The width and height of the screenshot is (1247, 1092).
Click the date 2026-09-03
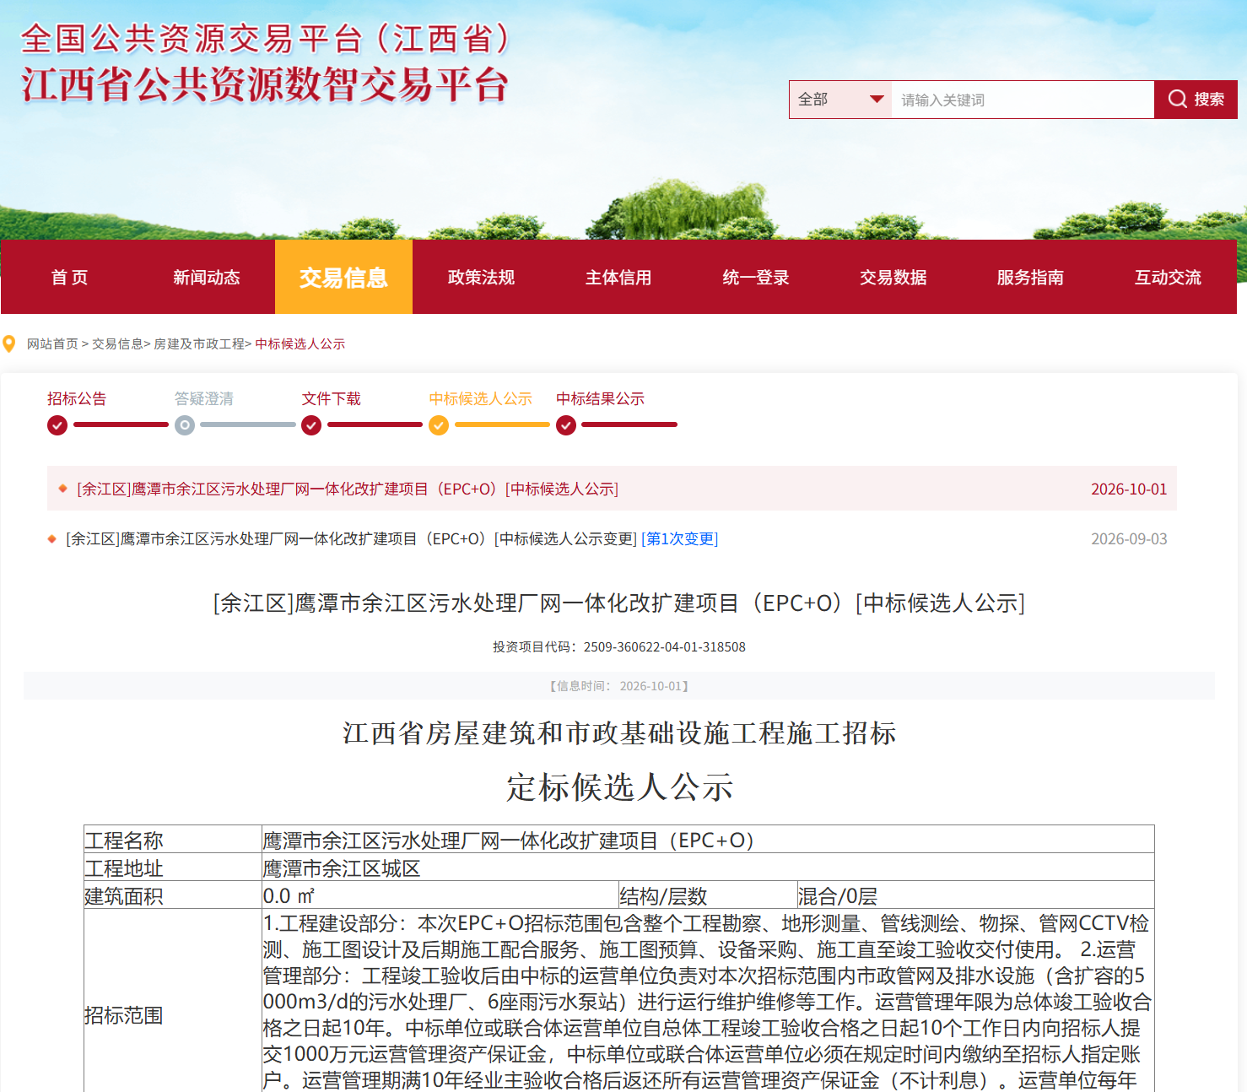click(1129, 539)
